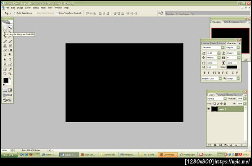
Task: Select the Eyedropper tool
Action: tap(10, 69)
